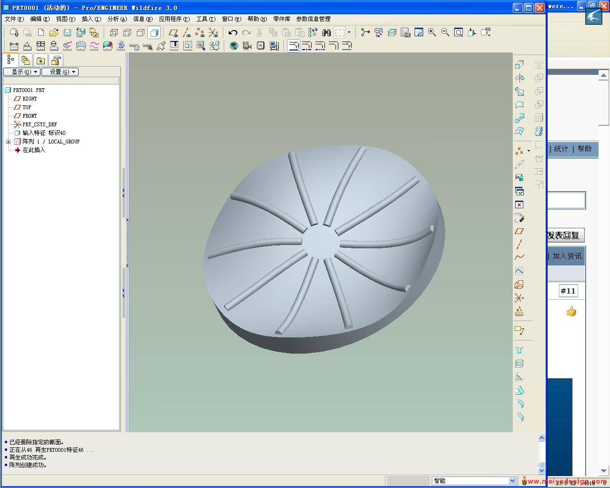Toggle datum points display
The height and width of the screenshot is (488, 610).
(200, 32)
